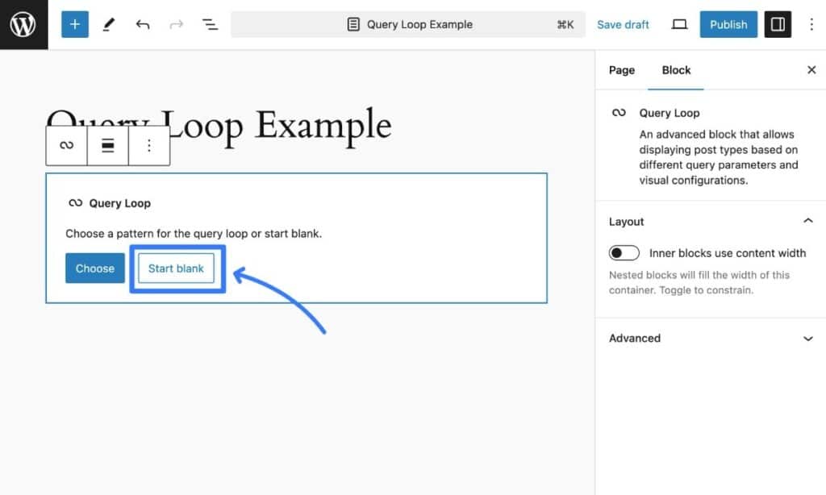Select the editing tools pencil icon
This screenshot has height=495, width=826.
tap(108, 24)
